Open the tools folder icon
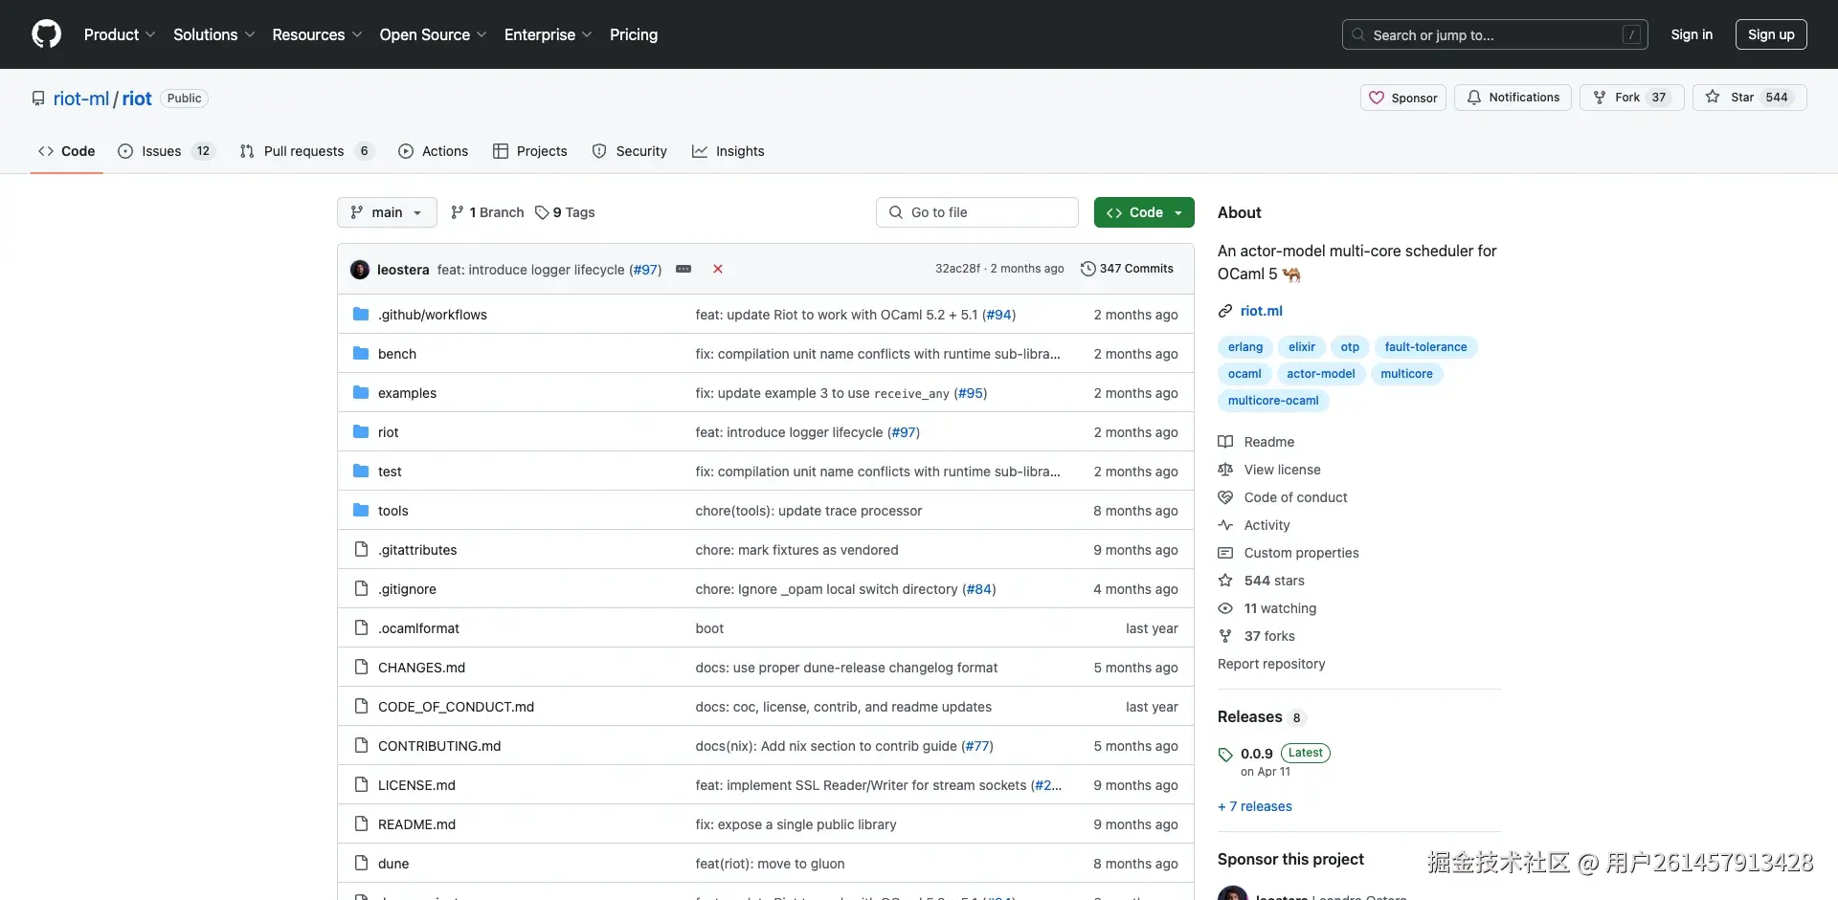This screenshot has height=900, width=1838. pos(361,511)
